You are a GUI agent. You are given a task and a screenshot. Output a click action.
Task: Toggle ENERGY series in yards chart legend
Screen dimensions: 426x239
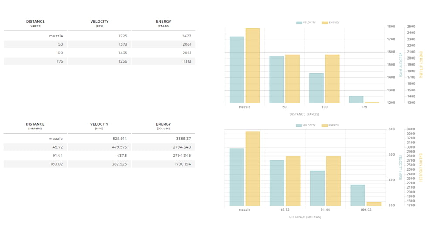click(331, 23)
